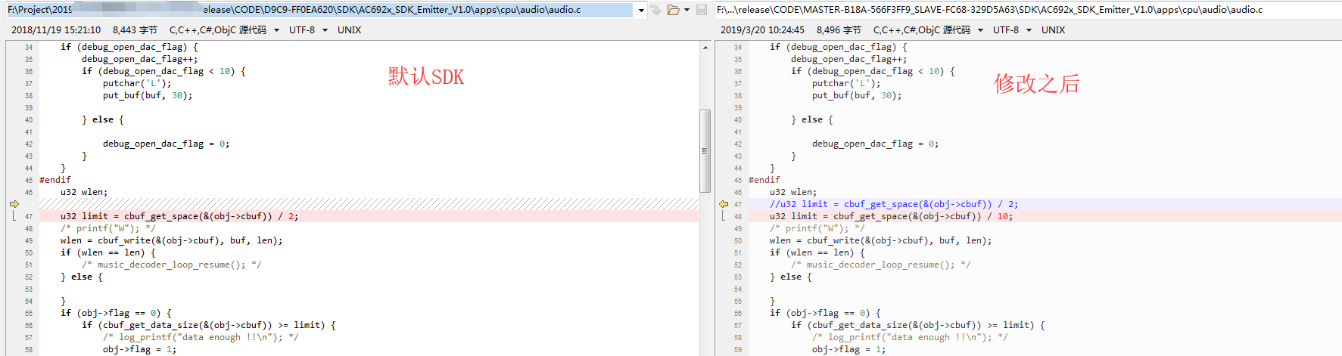The image size is (1342, 356).
Task: Click right file size '8,496 字节'
Action: (x=839, y=30)
